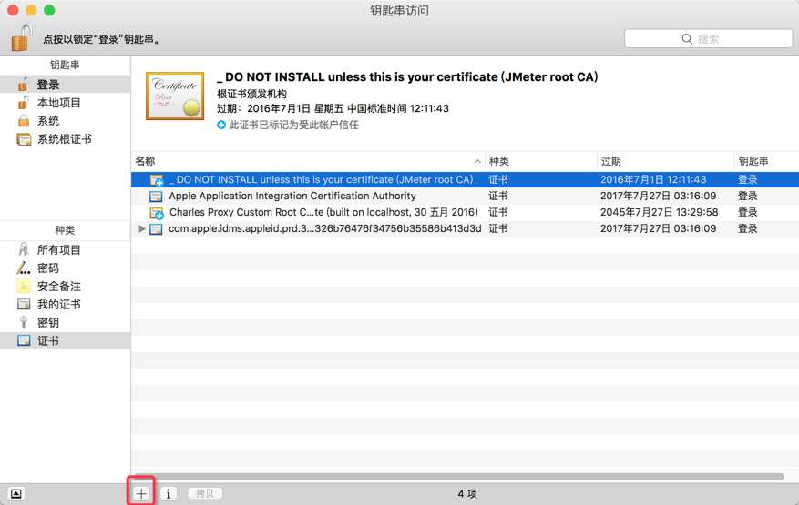This screenshot has width=799, height=505.
Task: Show 所有项目 category
Action: (66, 250)
